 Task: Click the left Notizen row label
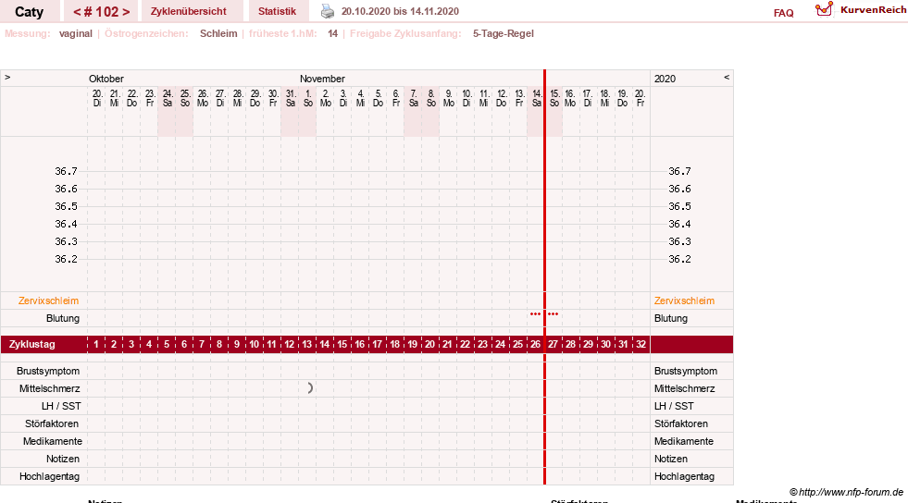63,459
